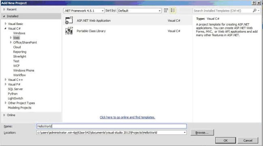This screenshot has height=146, width=263.
Task: Select the Windows Phone category
Action: [23, 70]
